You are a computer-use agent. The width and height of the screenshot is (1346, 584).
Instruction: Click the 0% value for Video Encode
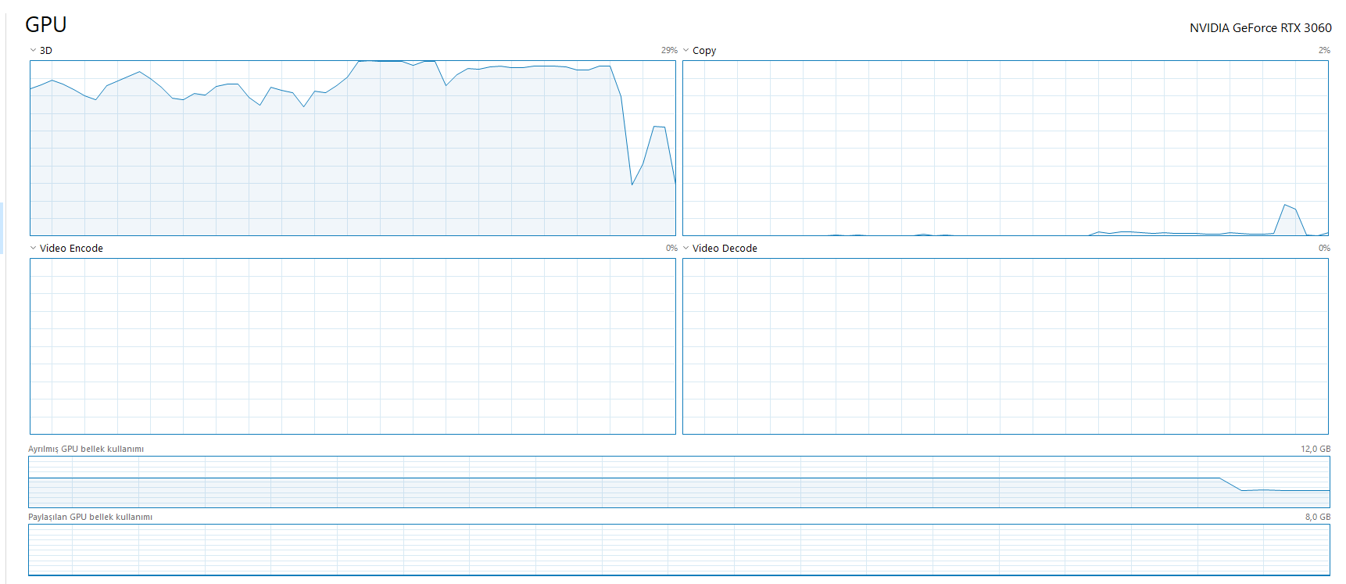671,248
